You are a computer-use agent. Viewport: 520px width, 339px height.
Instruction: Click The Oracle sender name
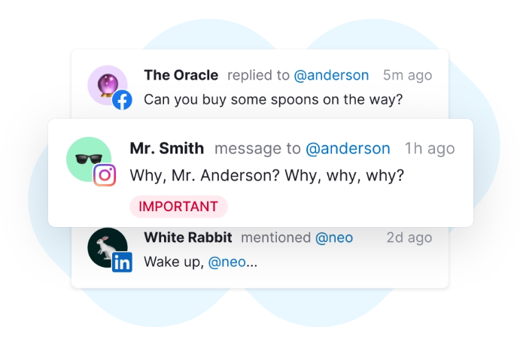(x=181, y=75)
